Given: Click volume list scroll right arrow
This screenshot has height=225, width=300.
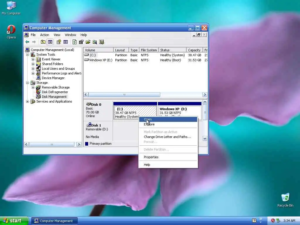Looking at the screenshot, I should [x=205, y=95].
